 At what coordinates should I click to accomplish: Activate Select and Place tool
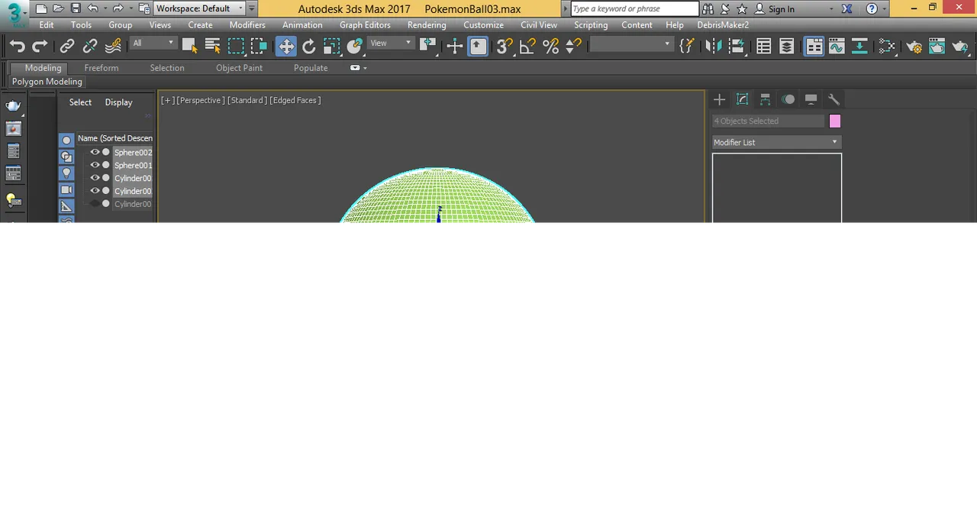tap(355, 47)
